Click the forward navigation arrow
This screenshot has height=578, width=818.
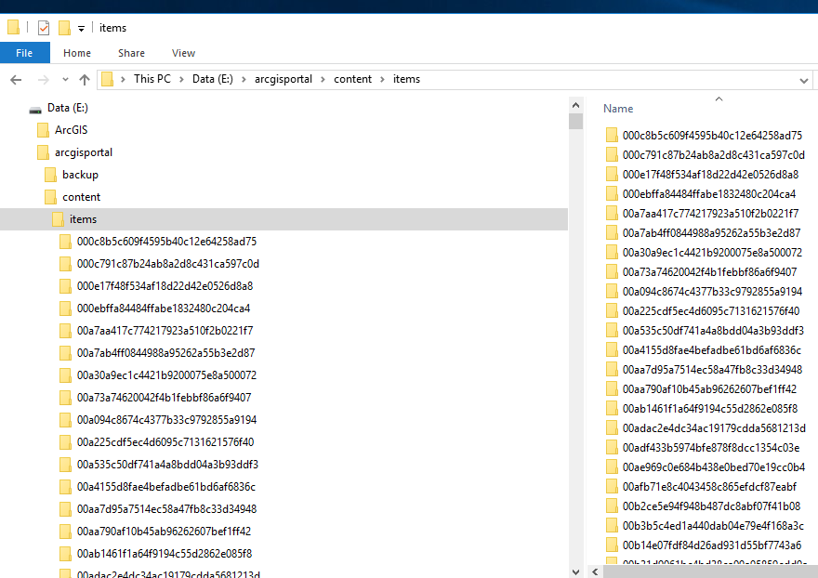(44, 80)
